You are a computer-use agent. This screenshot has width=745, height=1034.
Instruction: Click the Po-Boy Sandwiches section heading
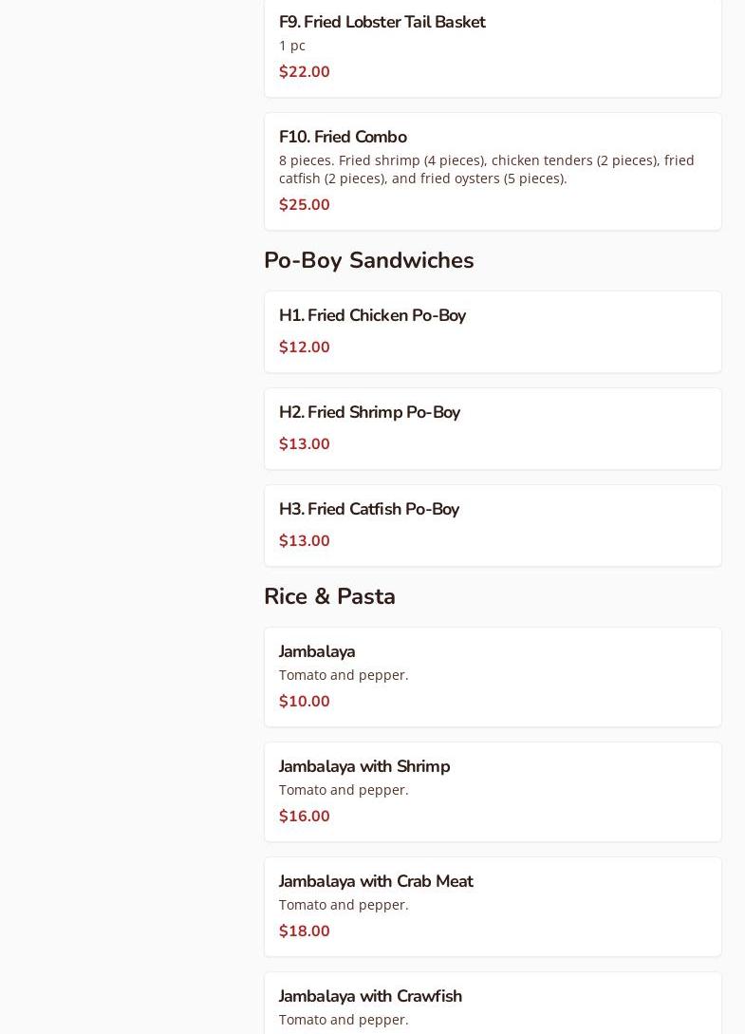point(368,260)
